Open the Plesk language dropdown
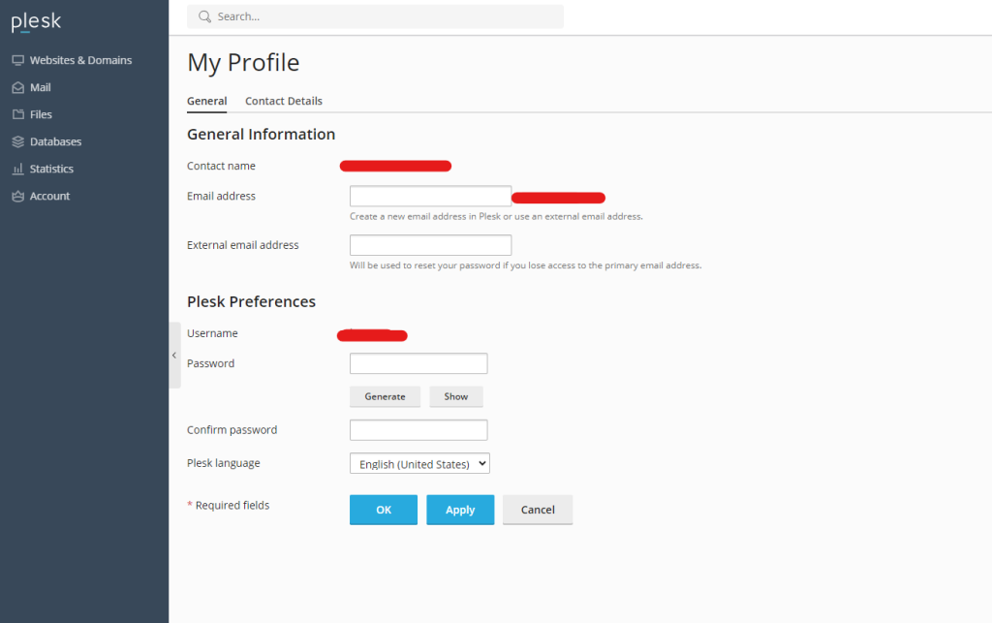The height and width of the screenshot is (623, 992). (x=419, y=464)
